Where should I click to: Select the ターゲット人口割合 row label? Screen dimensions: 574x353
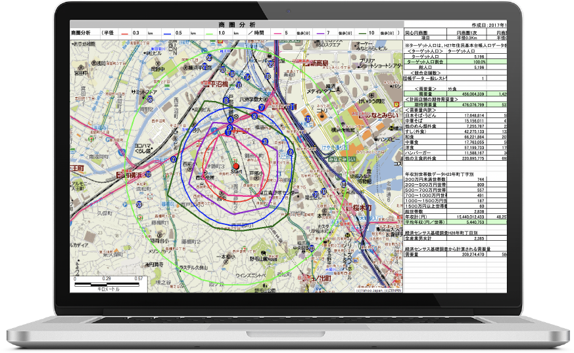tap(425, 62)
